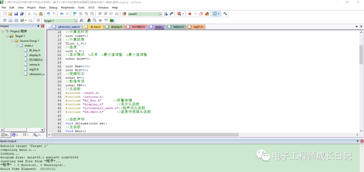Screen dimensions: 364x172
Task: Open the batch build dropdown arrow
Action: pyautogui.click(x=26, y=21)
